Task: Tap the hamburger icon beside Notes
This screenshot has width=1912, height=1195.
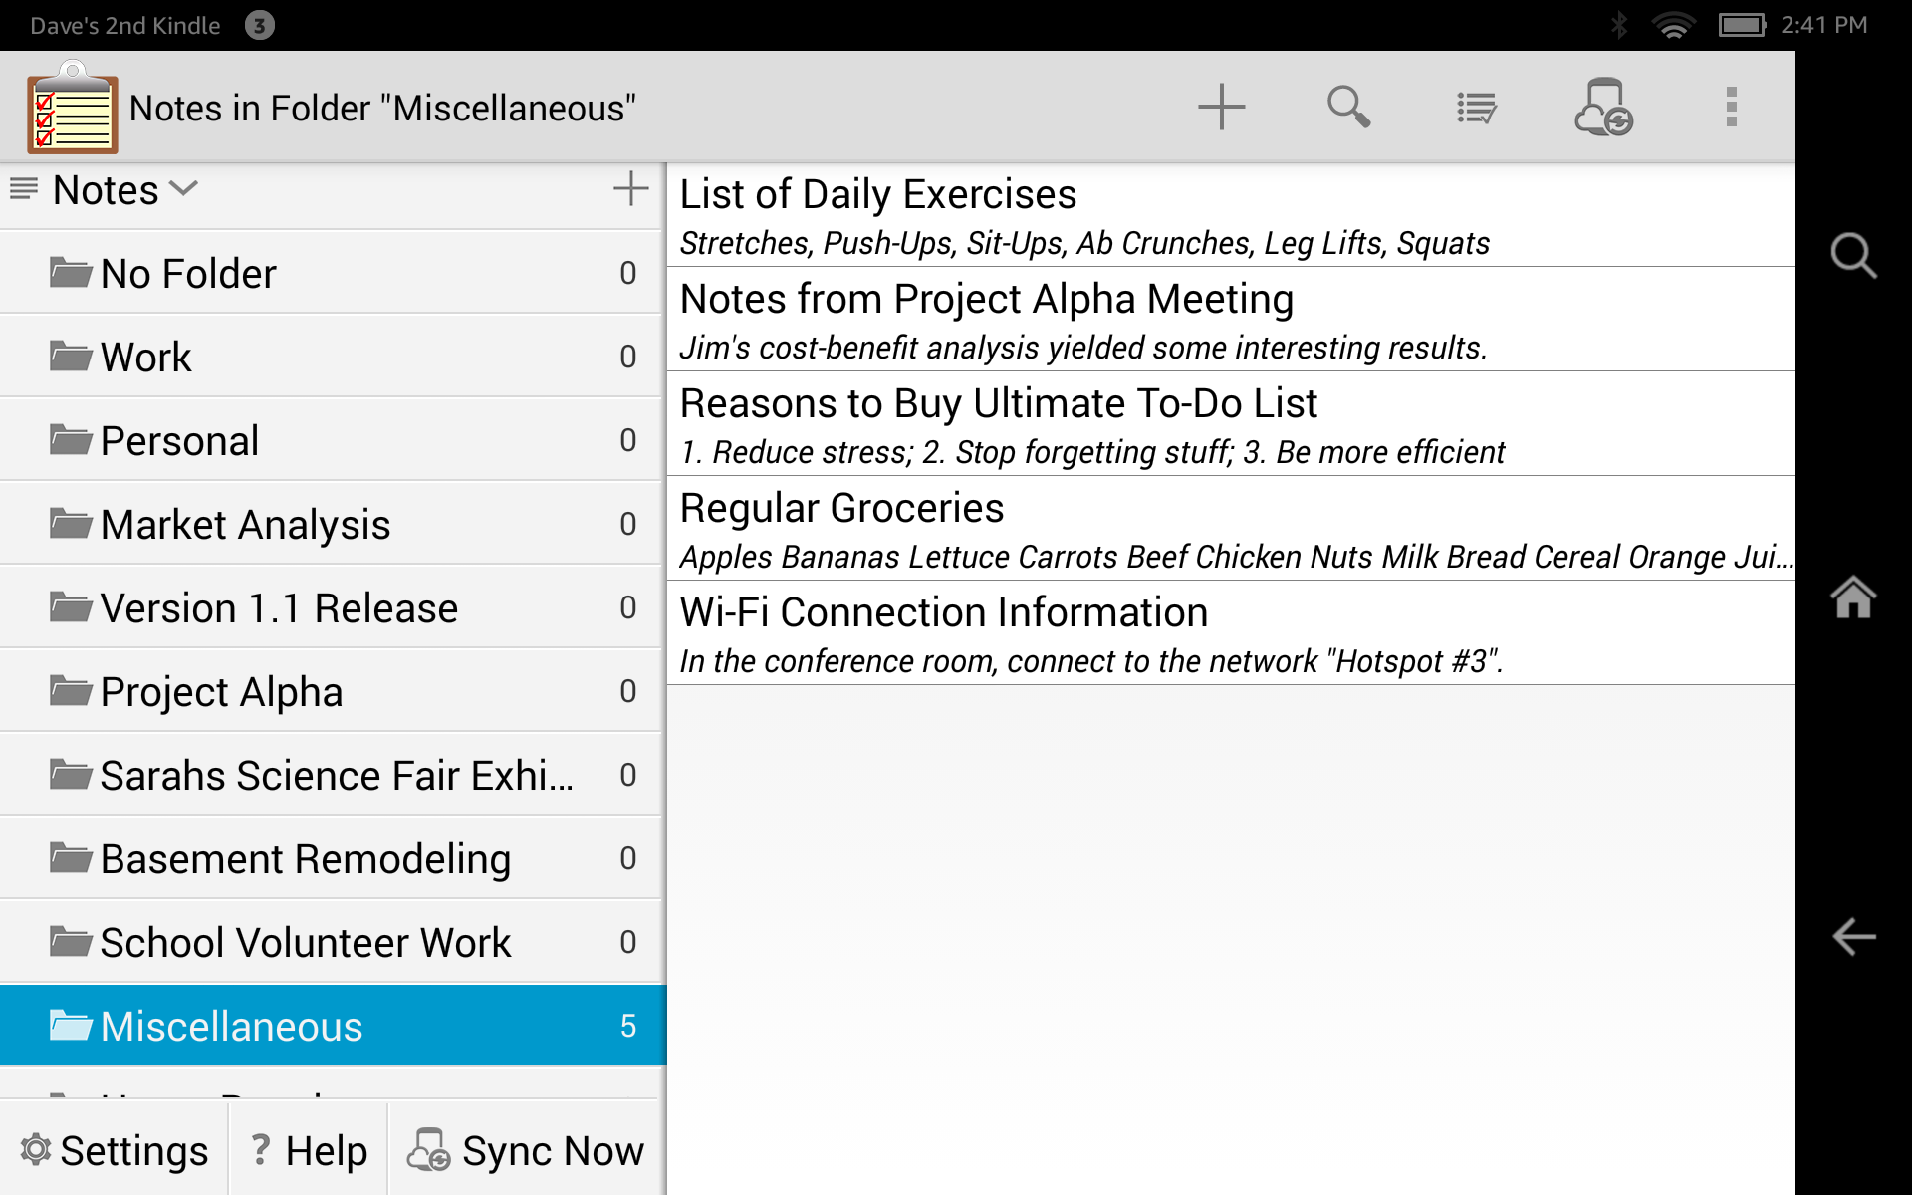Action: [x=22, y=188]
